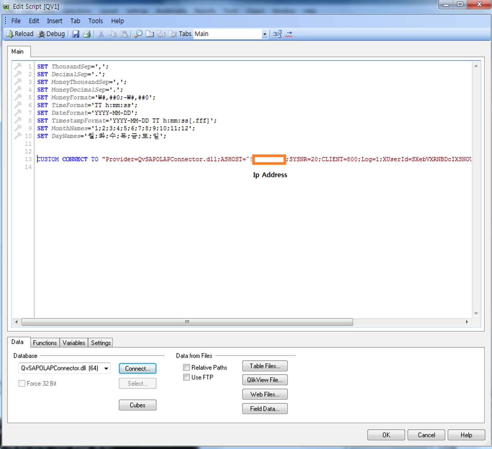
Task: Toggle the Force 32 Bit checkbox
Action: point(22,383)
